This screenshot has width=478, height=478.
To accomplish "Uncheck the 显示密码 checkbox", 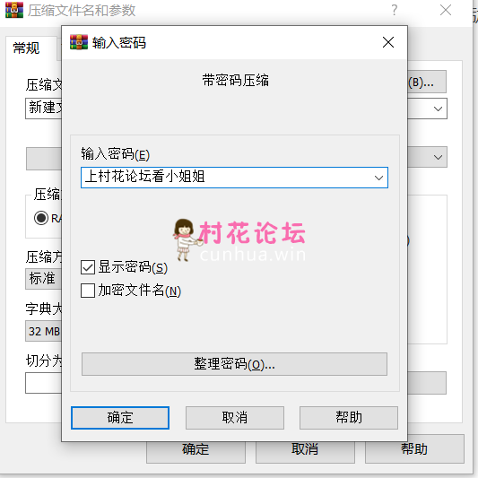I will point(88,267).
